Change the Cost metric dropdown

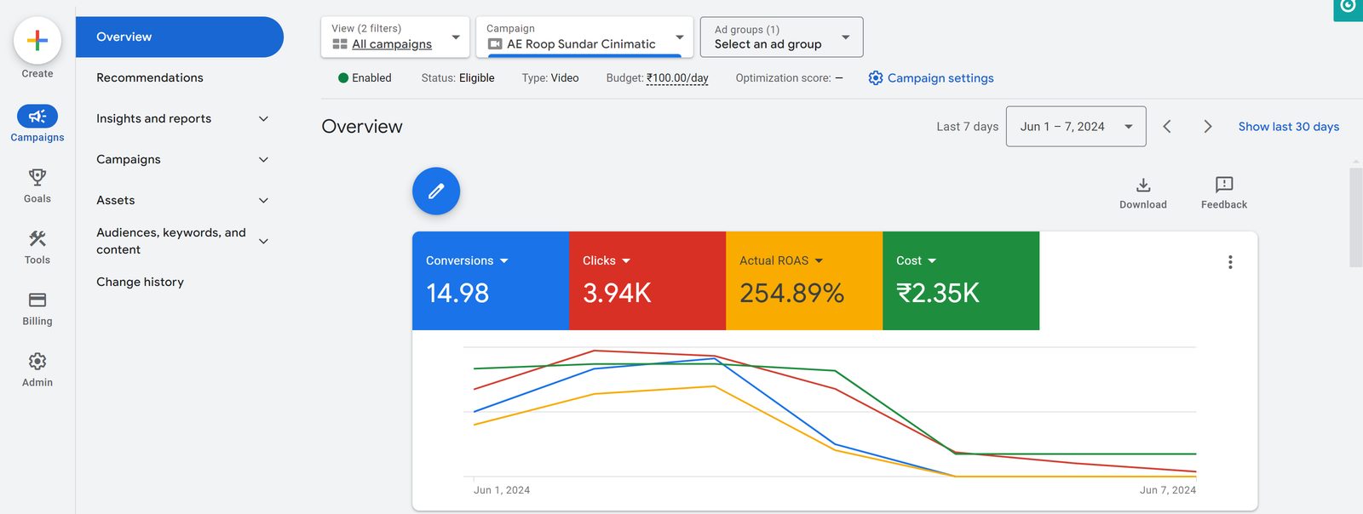click(x=916, y=260)
